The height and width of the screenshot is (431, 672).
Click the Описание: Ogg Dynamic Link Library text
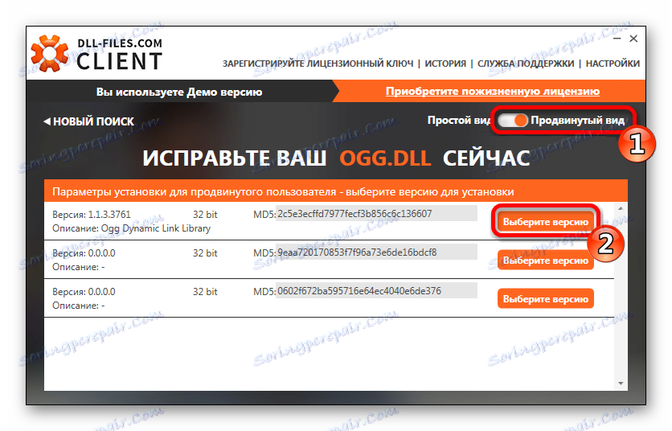pos(131,228)
